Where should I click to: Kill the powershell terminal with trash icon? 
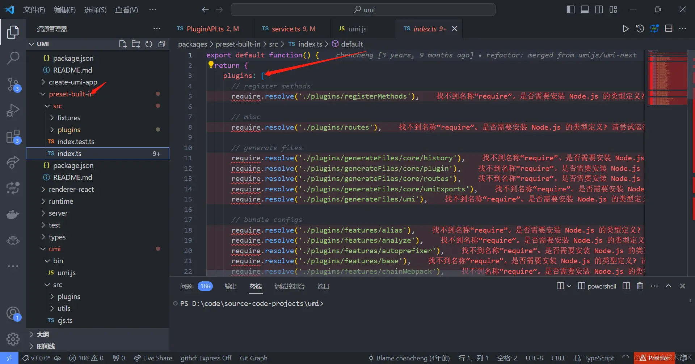[640, 286]
